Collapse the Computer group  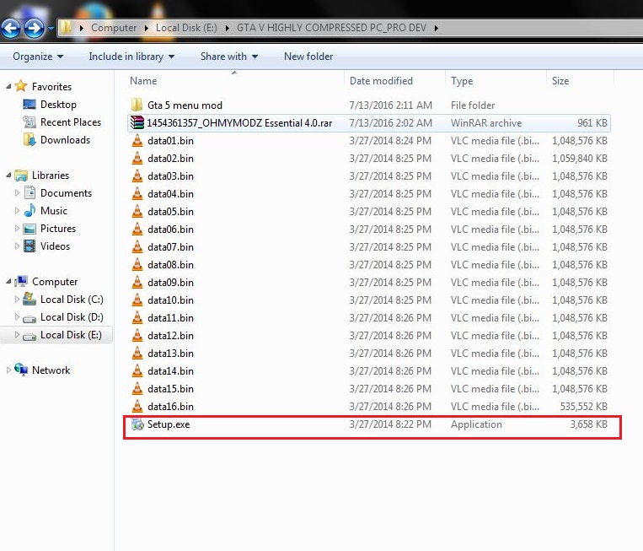tap(8, 282)
